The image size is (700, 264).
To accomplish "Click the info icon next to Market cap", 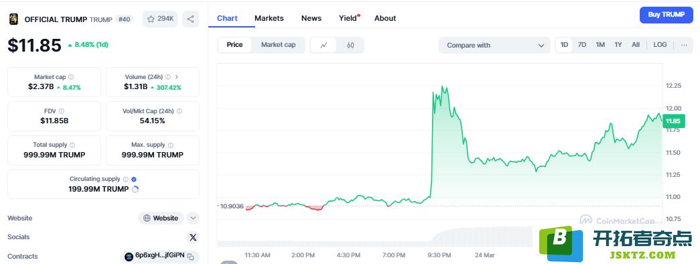I will [x=71, y=77].
